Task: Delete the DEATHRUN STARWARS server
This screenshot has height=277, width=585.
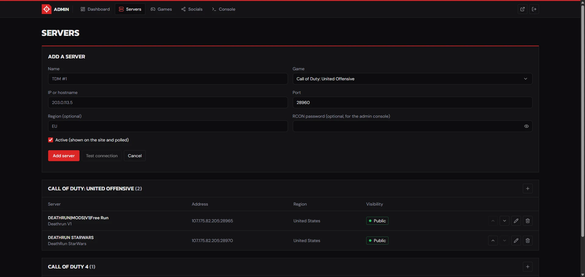Action: (x=528, y=241)
